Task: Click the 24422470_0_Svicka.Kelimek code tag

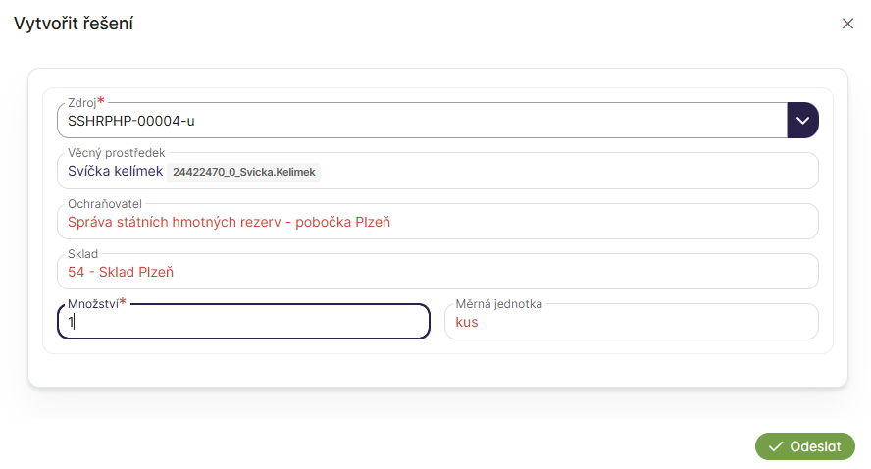Action: click(x=245, y=173)
